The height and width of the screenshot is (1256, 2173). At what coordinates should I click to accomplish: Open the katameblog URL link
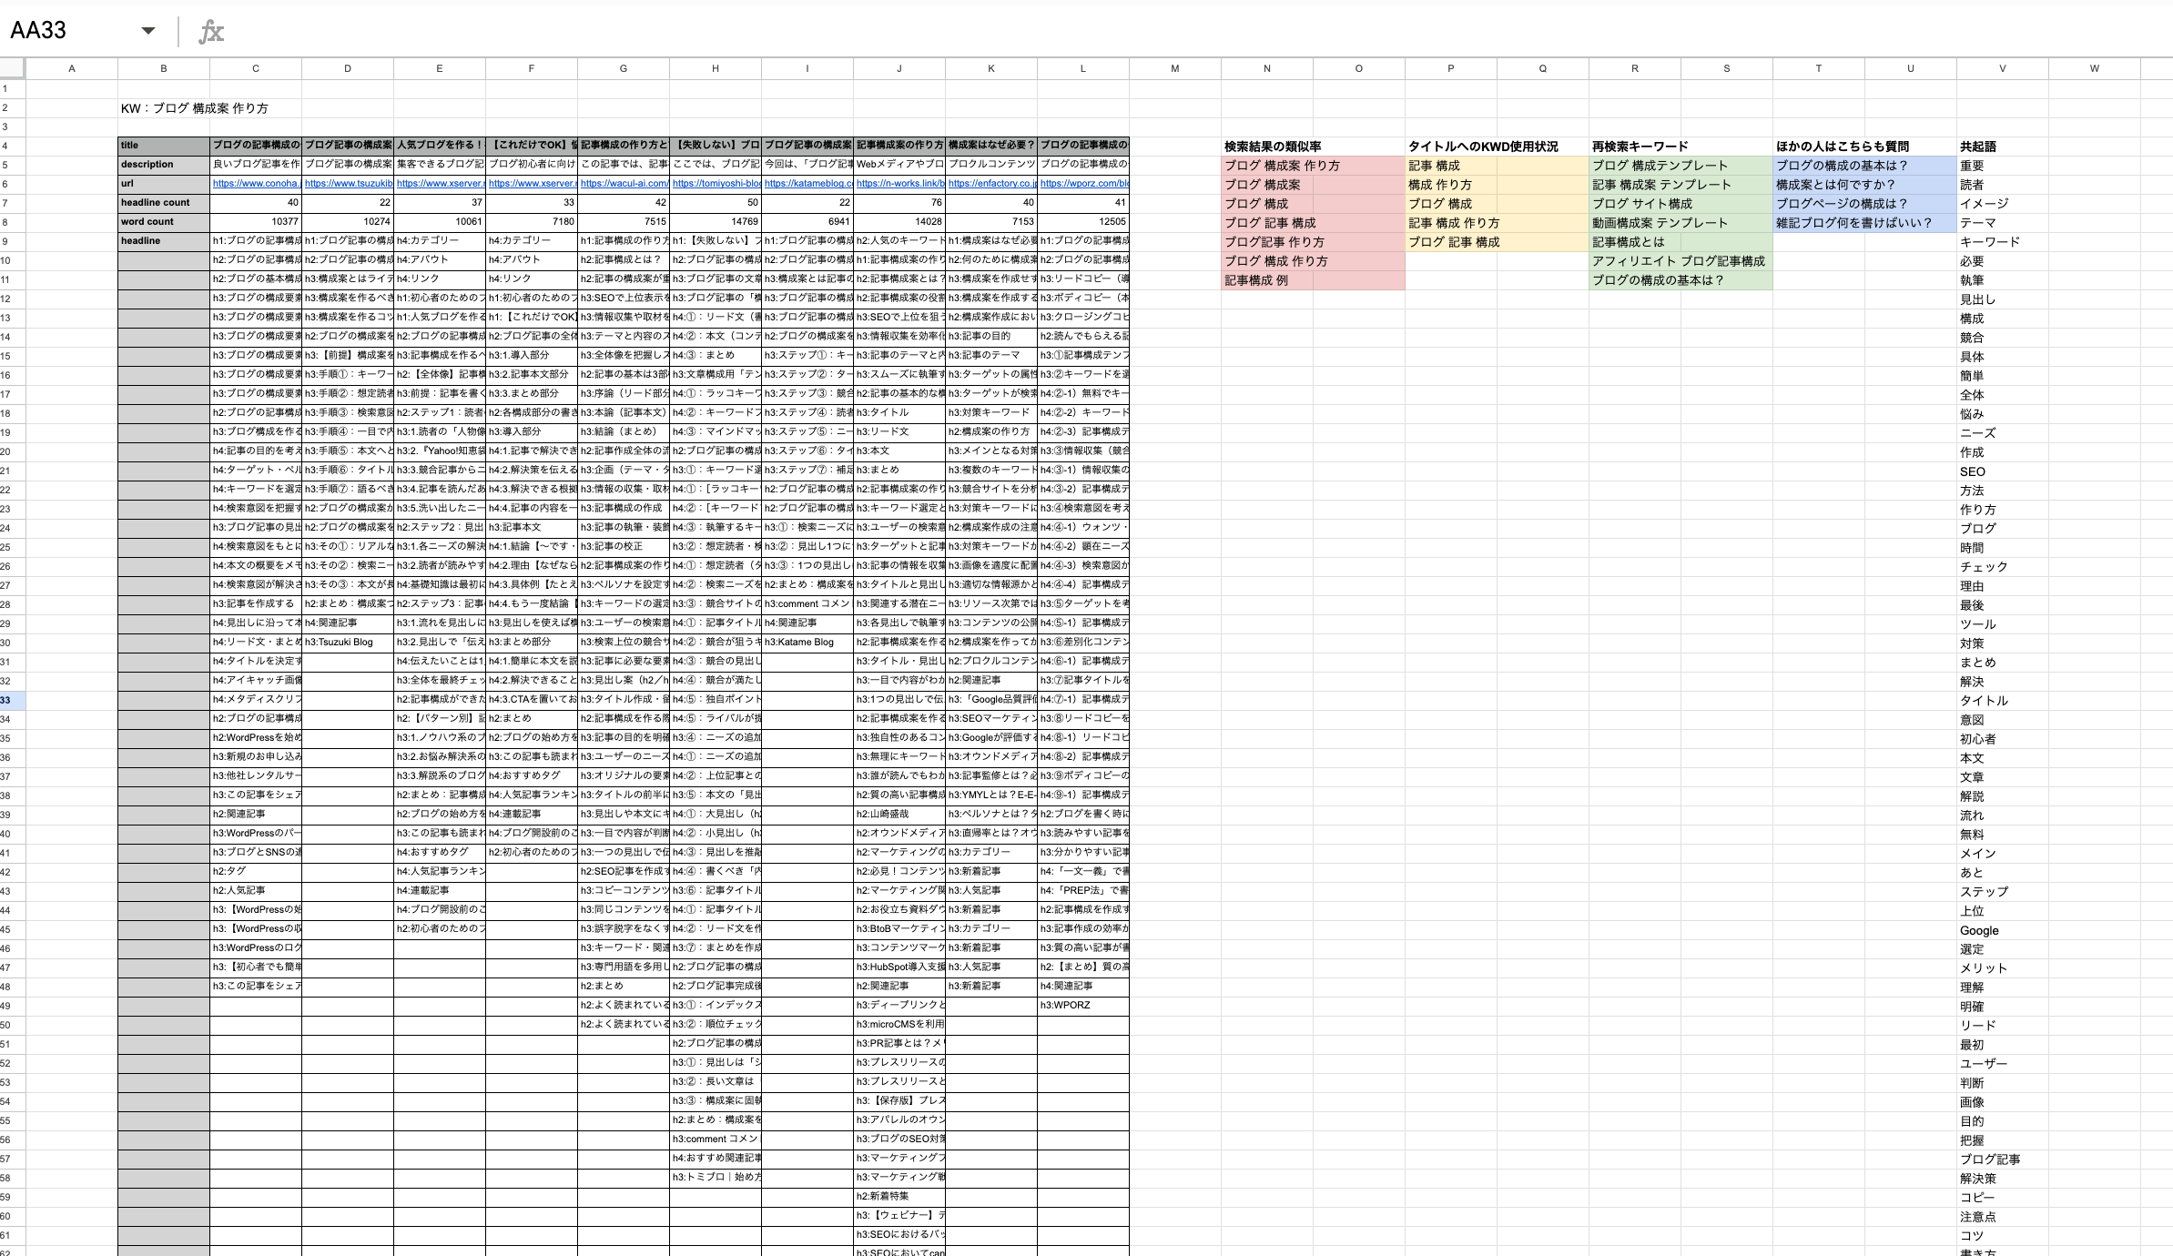tap(807, 184)
